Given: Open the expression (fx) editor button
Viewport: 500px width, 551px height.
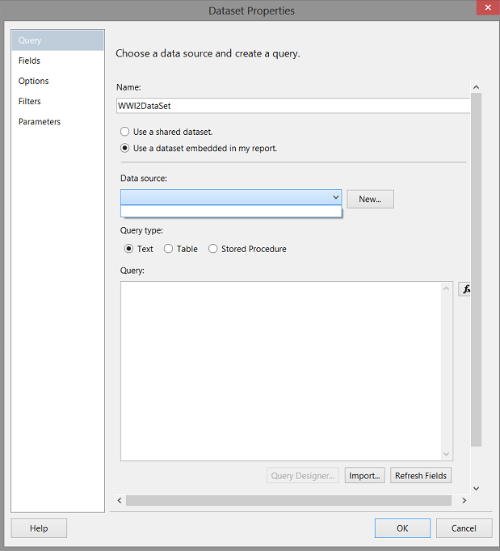Looking at the screenshot, I should point(464,289).
